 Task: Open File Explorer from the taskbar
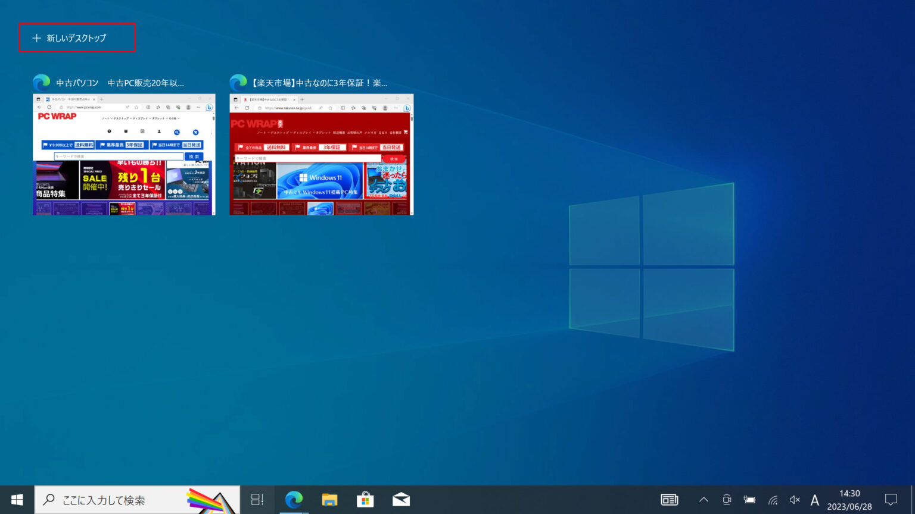pos(329,499)
